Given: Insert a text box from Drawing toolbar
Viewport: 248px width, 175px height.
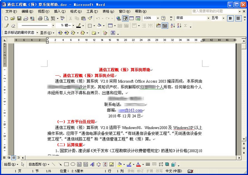Looking at the screenshot, I should click(x=79, y=165).
